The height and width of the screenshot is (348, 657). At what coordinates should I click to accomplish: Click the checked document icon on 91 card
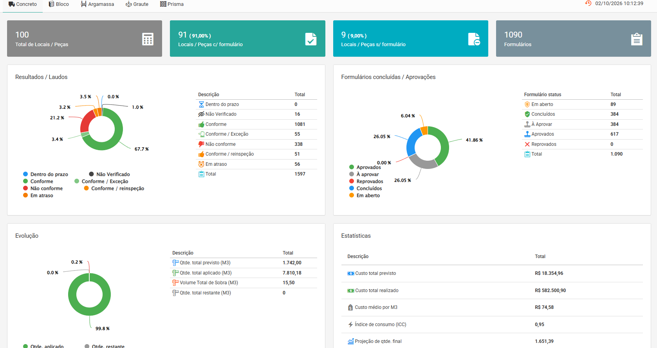(x=311, y=39)
